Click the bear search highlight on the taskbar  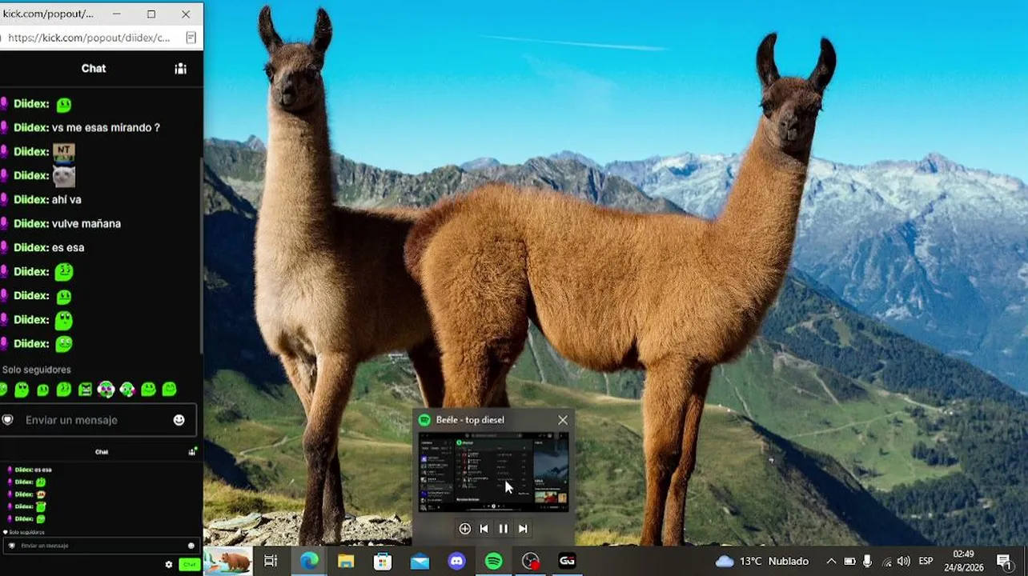point(228,562)
